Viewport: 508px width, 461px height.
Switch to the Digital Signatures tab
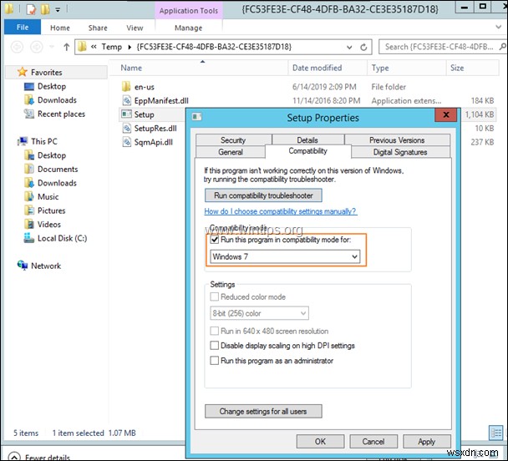click(400, 152)
